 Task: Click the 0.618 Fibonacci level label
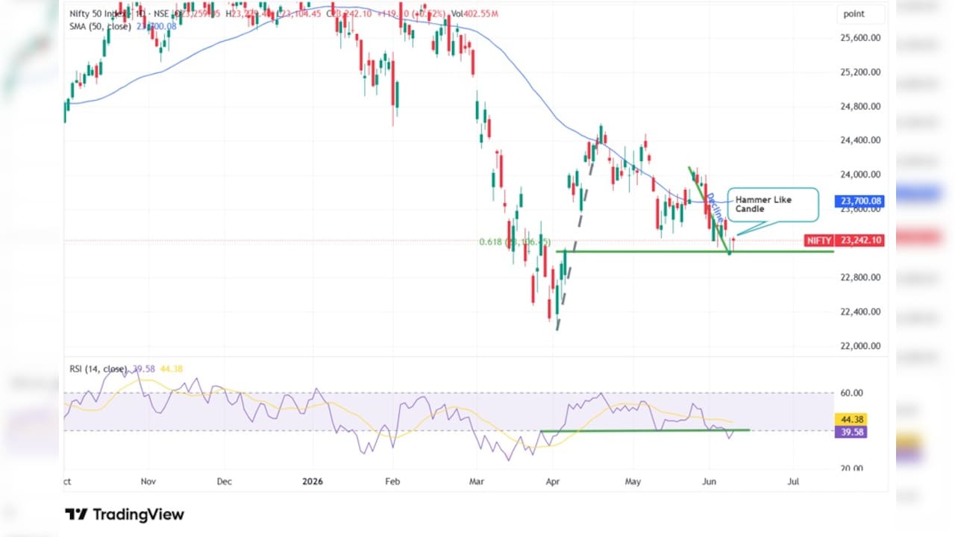tap(516, 242)
